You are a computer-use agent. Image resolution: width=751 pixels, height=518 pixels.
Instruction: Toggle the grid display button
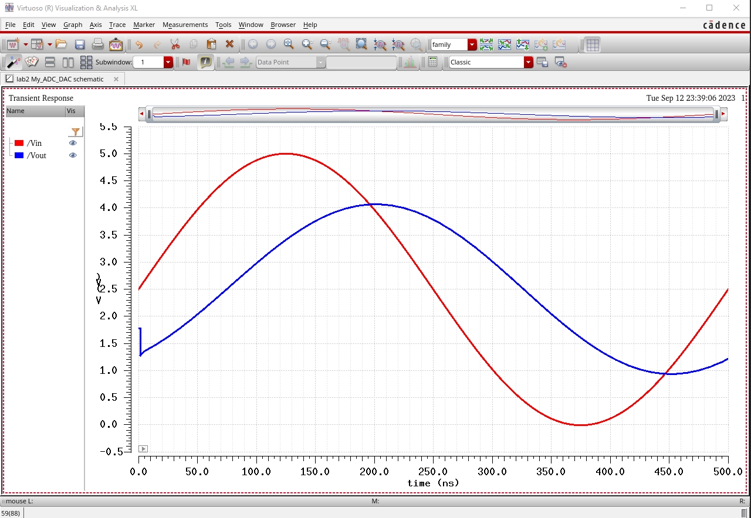tap(593, 45)
